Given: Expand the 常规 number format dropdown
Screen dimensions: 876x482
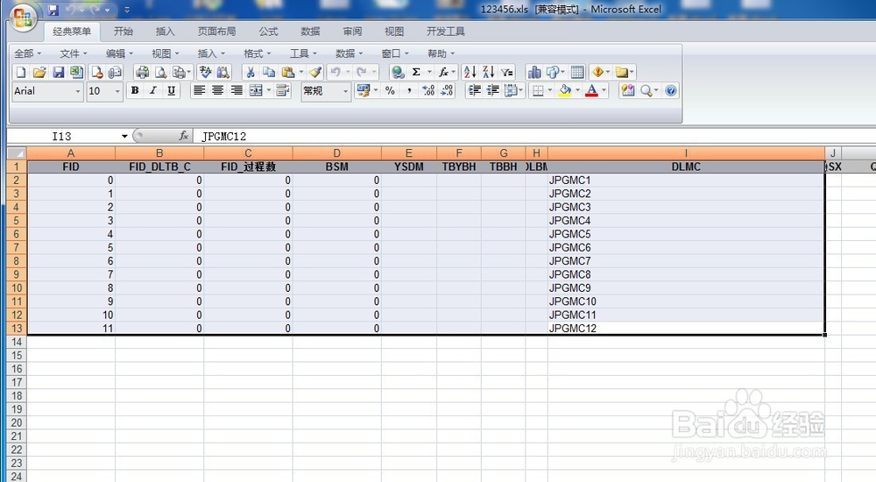Looking at the screenshot, I should 345,91.
